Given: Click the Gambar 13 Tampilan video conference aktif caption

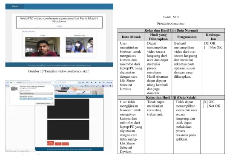Looking at the screenshot, I should pyautogui.click(x=58, y=71).
